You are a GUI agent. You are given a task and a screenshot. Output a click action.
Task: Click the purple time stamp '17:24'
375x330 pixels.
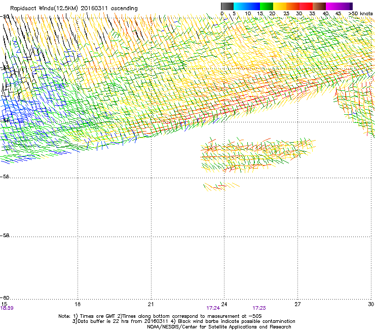(213, 308)
